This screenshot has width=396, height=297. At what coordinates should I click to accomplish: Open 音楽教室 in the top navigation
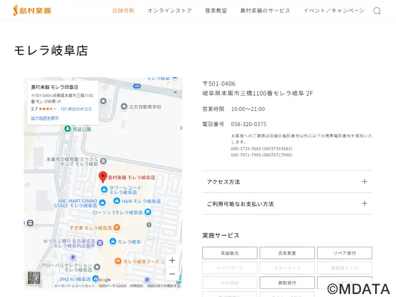[x=216, y=10]
